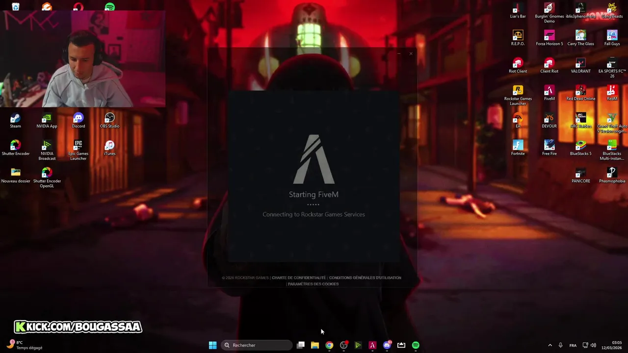The image size is (628, 353).
Task: Select the Fall Guys desktop icon
Action: pyautogui.click(x=612, y=38)
